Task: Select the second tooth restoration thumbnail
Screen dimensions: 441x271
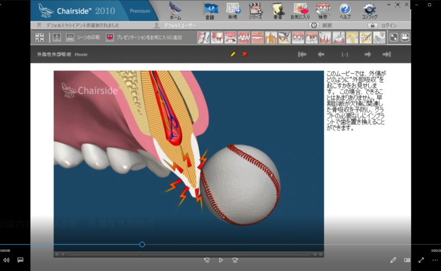Action: [x=217, y=37]
